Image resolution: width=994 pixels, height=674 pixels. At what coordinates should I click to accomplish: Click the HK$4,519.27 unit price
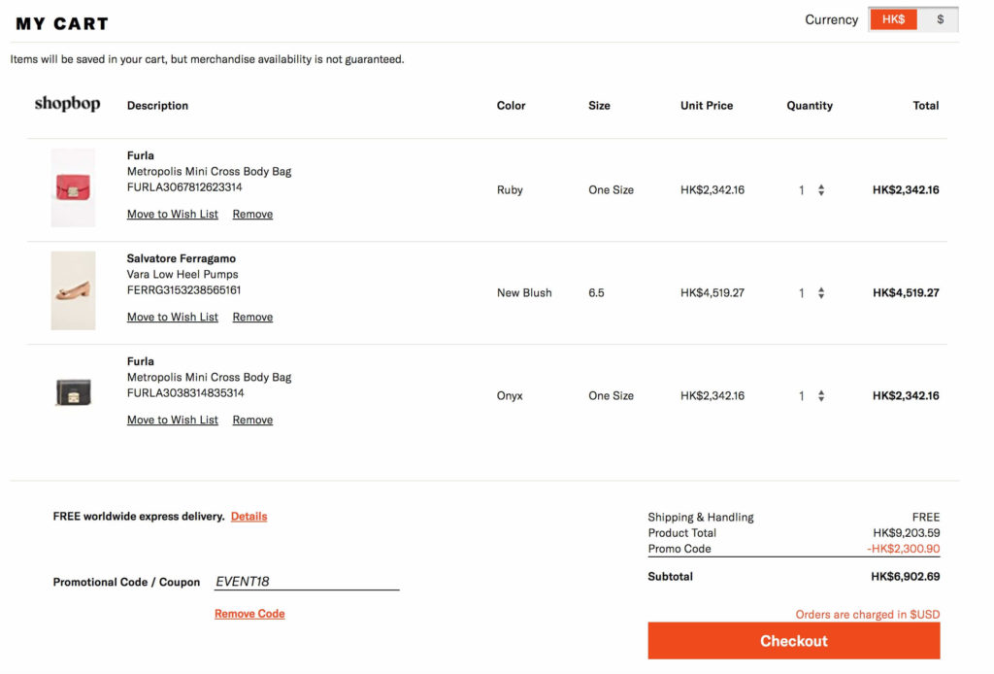click(x=712, y=293)
